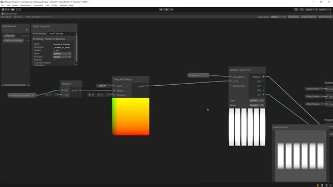Click the Reference field in Graph Inspector

tap(62, 47)
